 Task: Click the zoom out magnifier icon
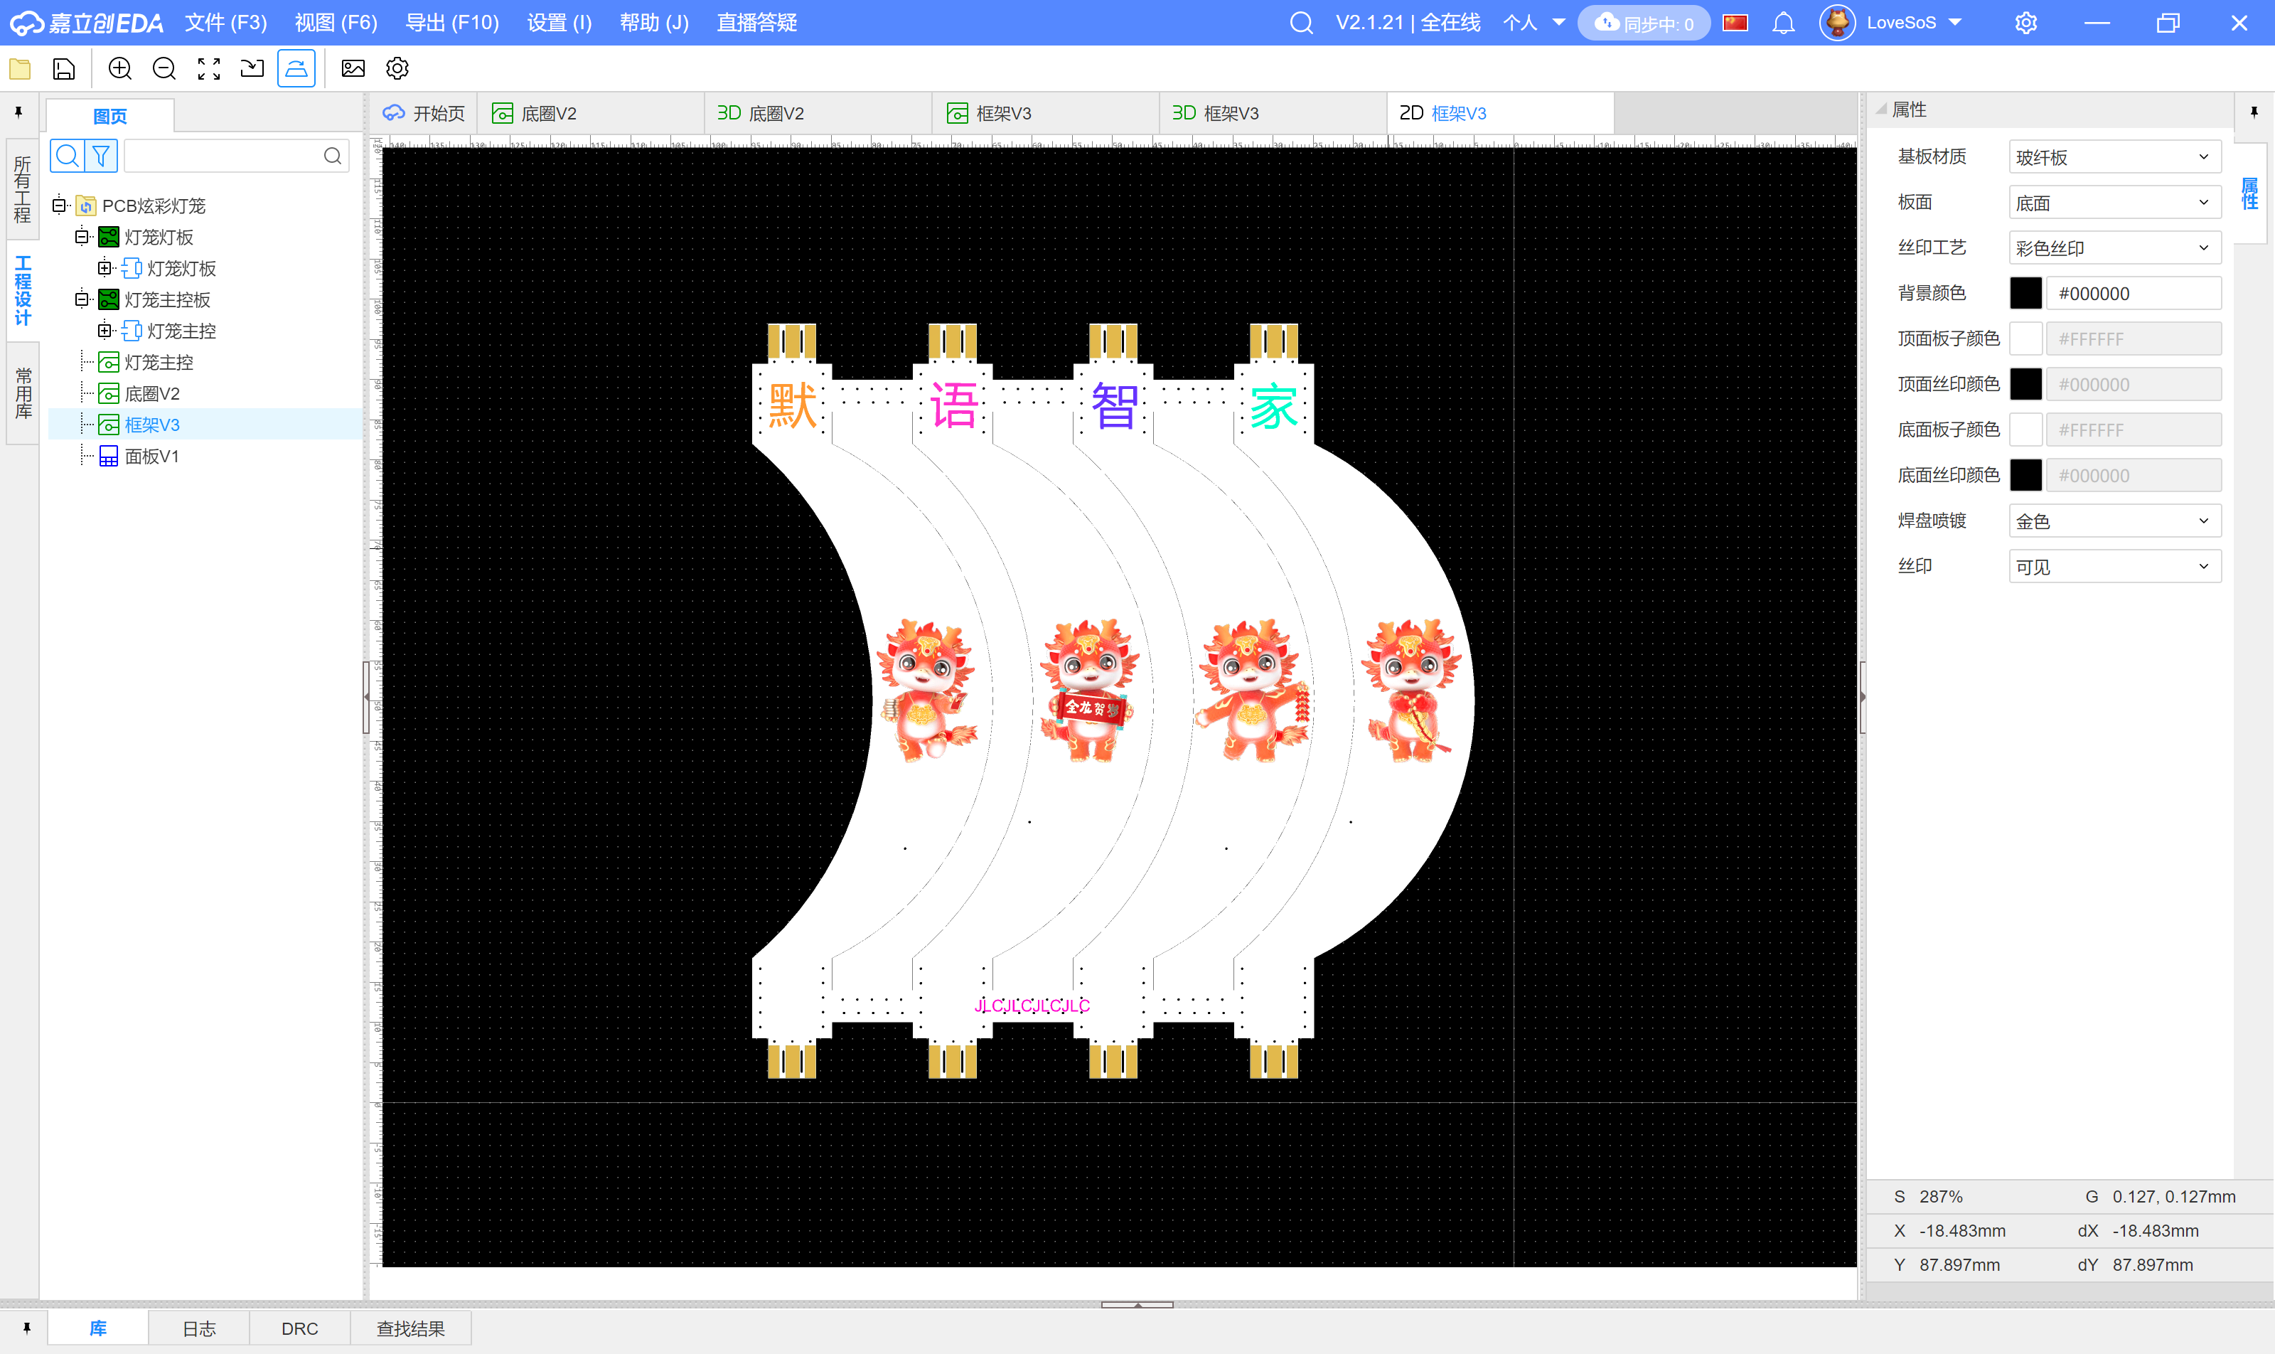click(x=164, y=70)
